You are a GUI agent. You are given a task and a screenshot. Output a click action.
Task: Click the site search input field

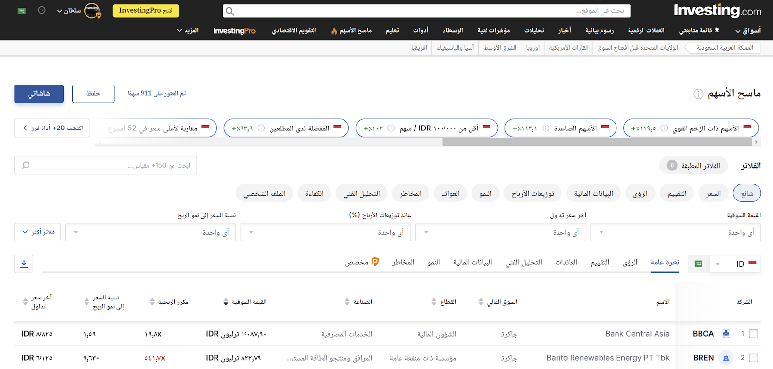pyautogui.click(x=427, y=11)
